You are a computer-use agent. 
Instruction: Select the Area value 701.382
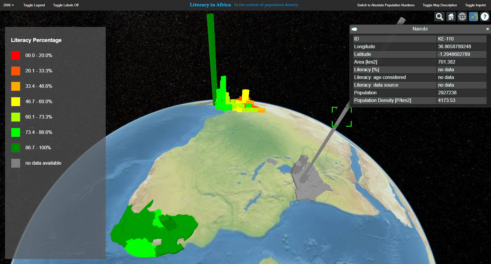(447, 62)
